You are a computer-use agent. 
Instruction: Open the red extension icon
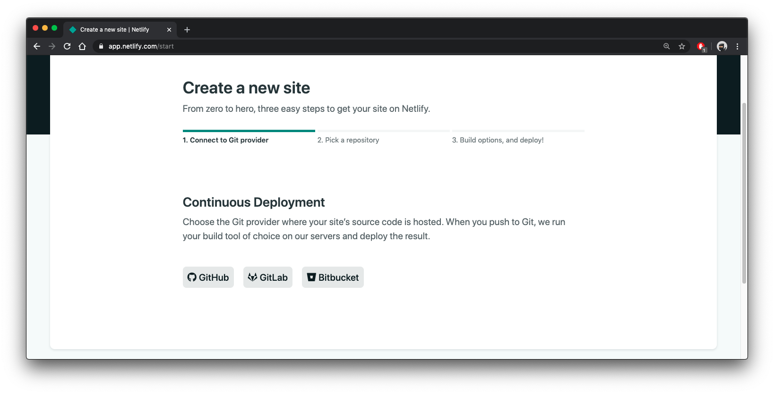[701, 46]
